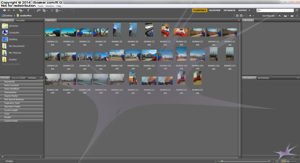The height and width of the screenshot is (163, 300).
Task: Expand the Aspect Ratio filter section
Action: [x=22, y=96]
